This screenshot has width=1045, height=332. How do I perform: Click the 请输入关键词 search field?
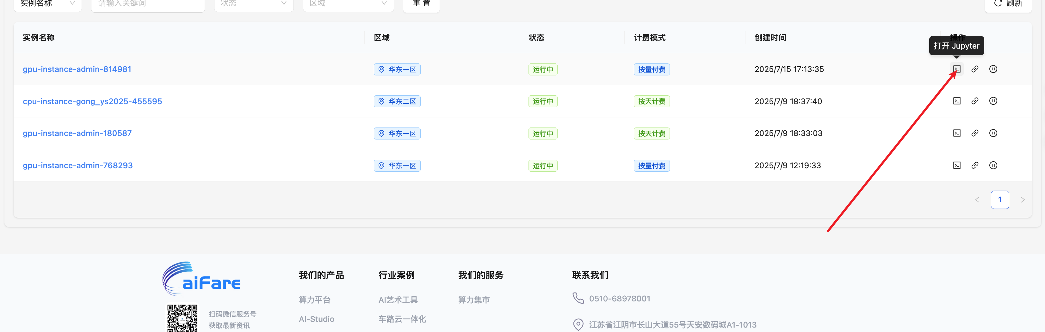(x=148, y=3)
